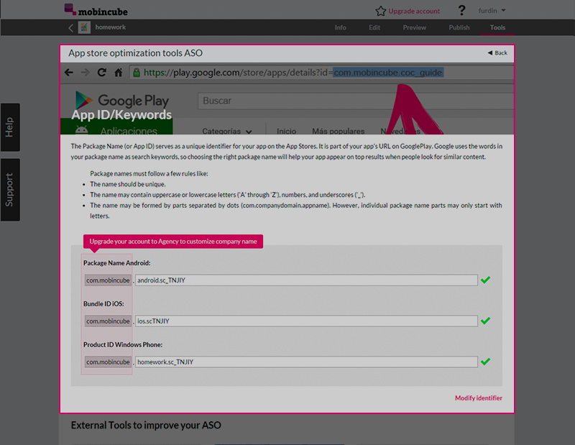Click the mobincube logo

tap(96, 10)
